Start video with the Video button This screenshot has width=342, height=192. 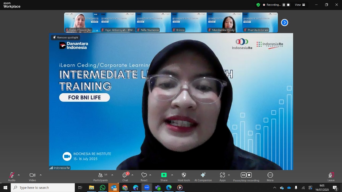(x=32, y=177)
